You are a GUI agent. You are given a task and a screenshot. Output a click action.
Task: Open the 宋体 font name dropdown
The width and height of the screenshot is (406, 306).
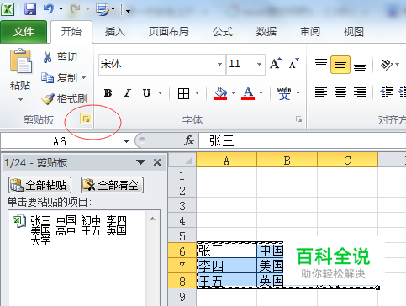[219, 64]
